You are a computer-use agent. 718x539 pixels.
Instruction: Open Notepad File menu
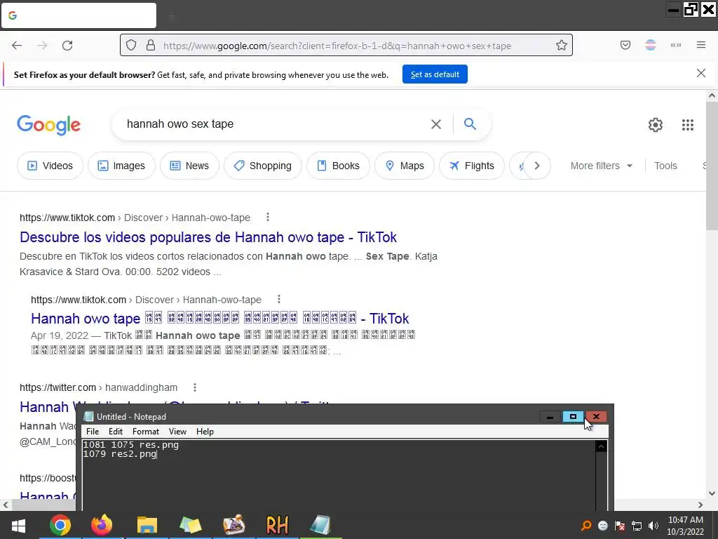tap(93, 432)
